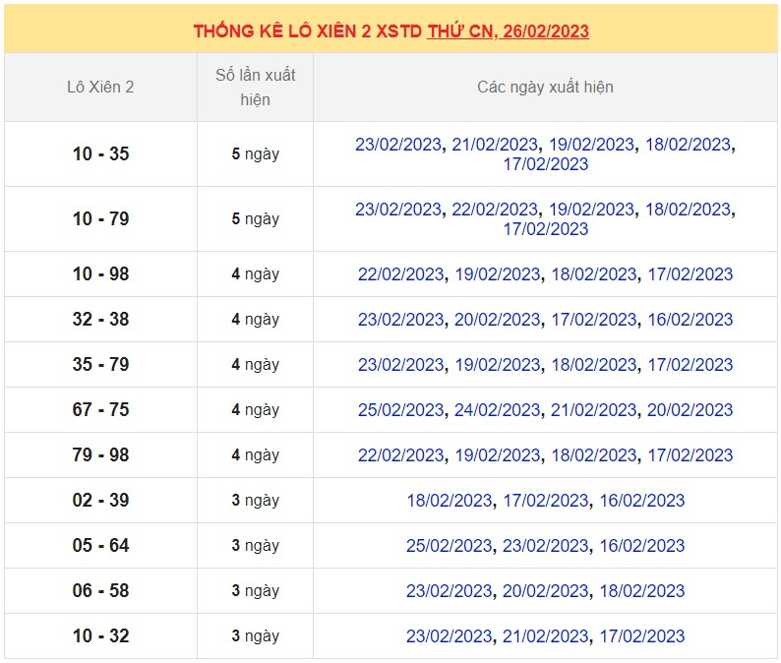Select the '67 - 75' pair cell
The image size is (781, 663).
pos(100,410)
